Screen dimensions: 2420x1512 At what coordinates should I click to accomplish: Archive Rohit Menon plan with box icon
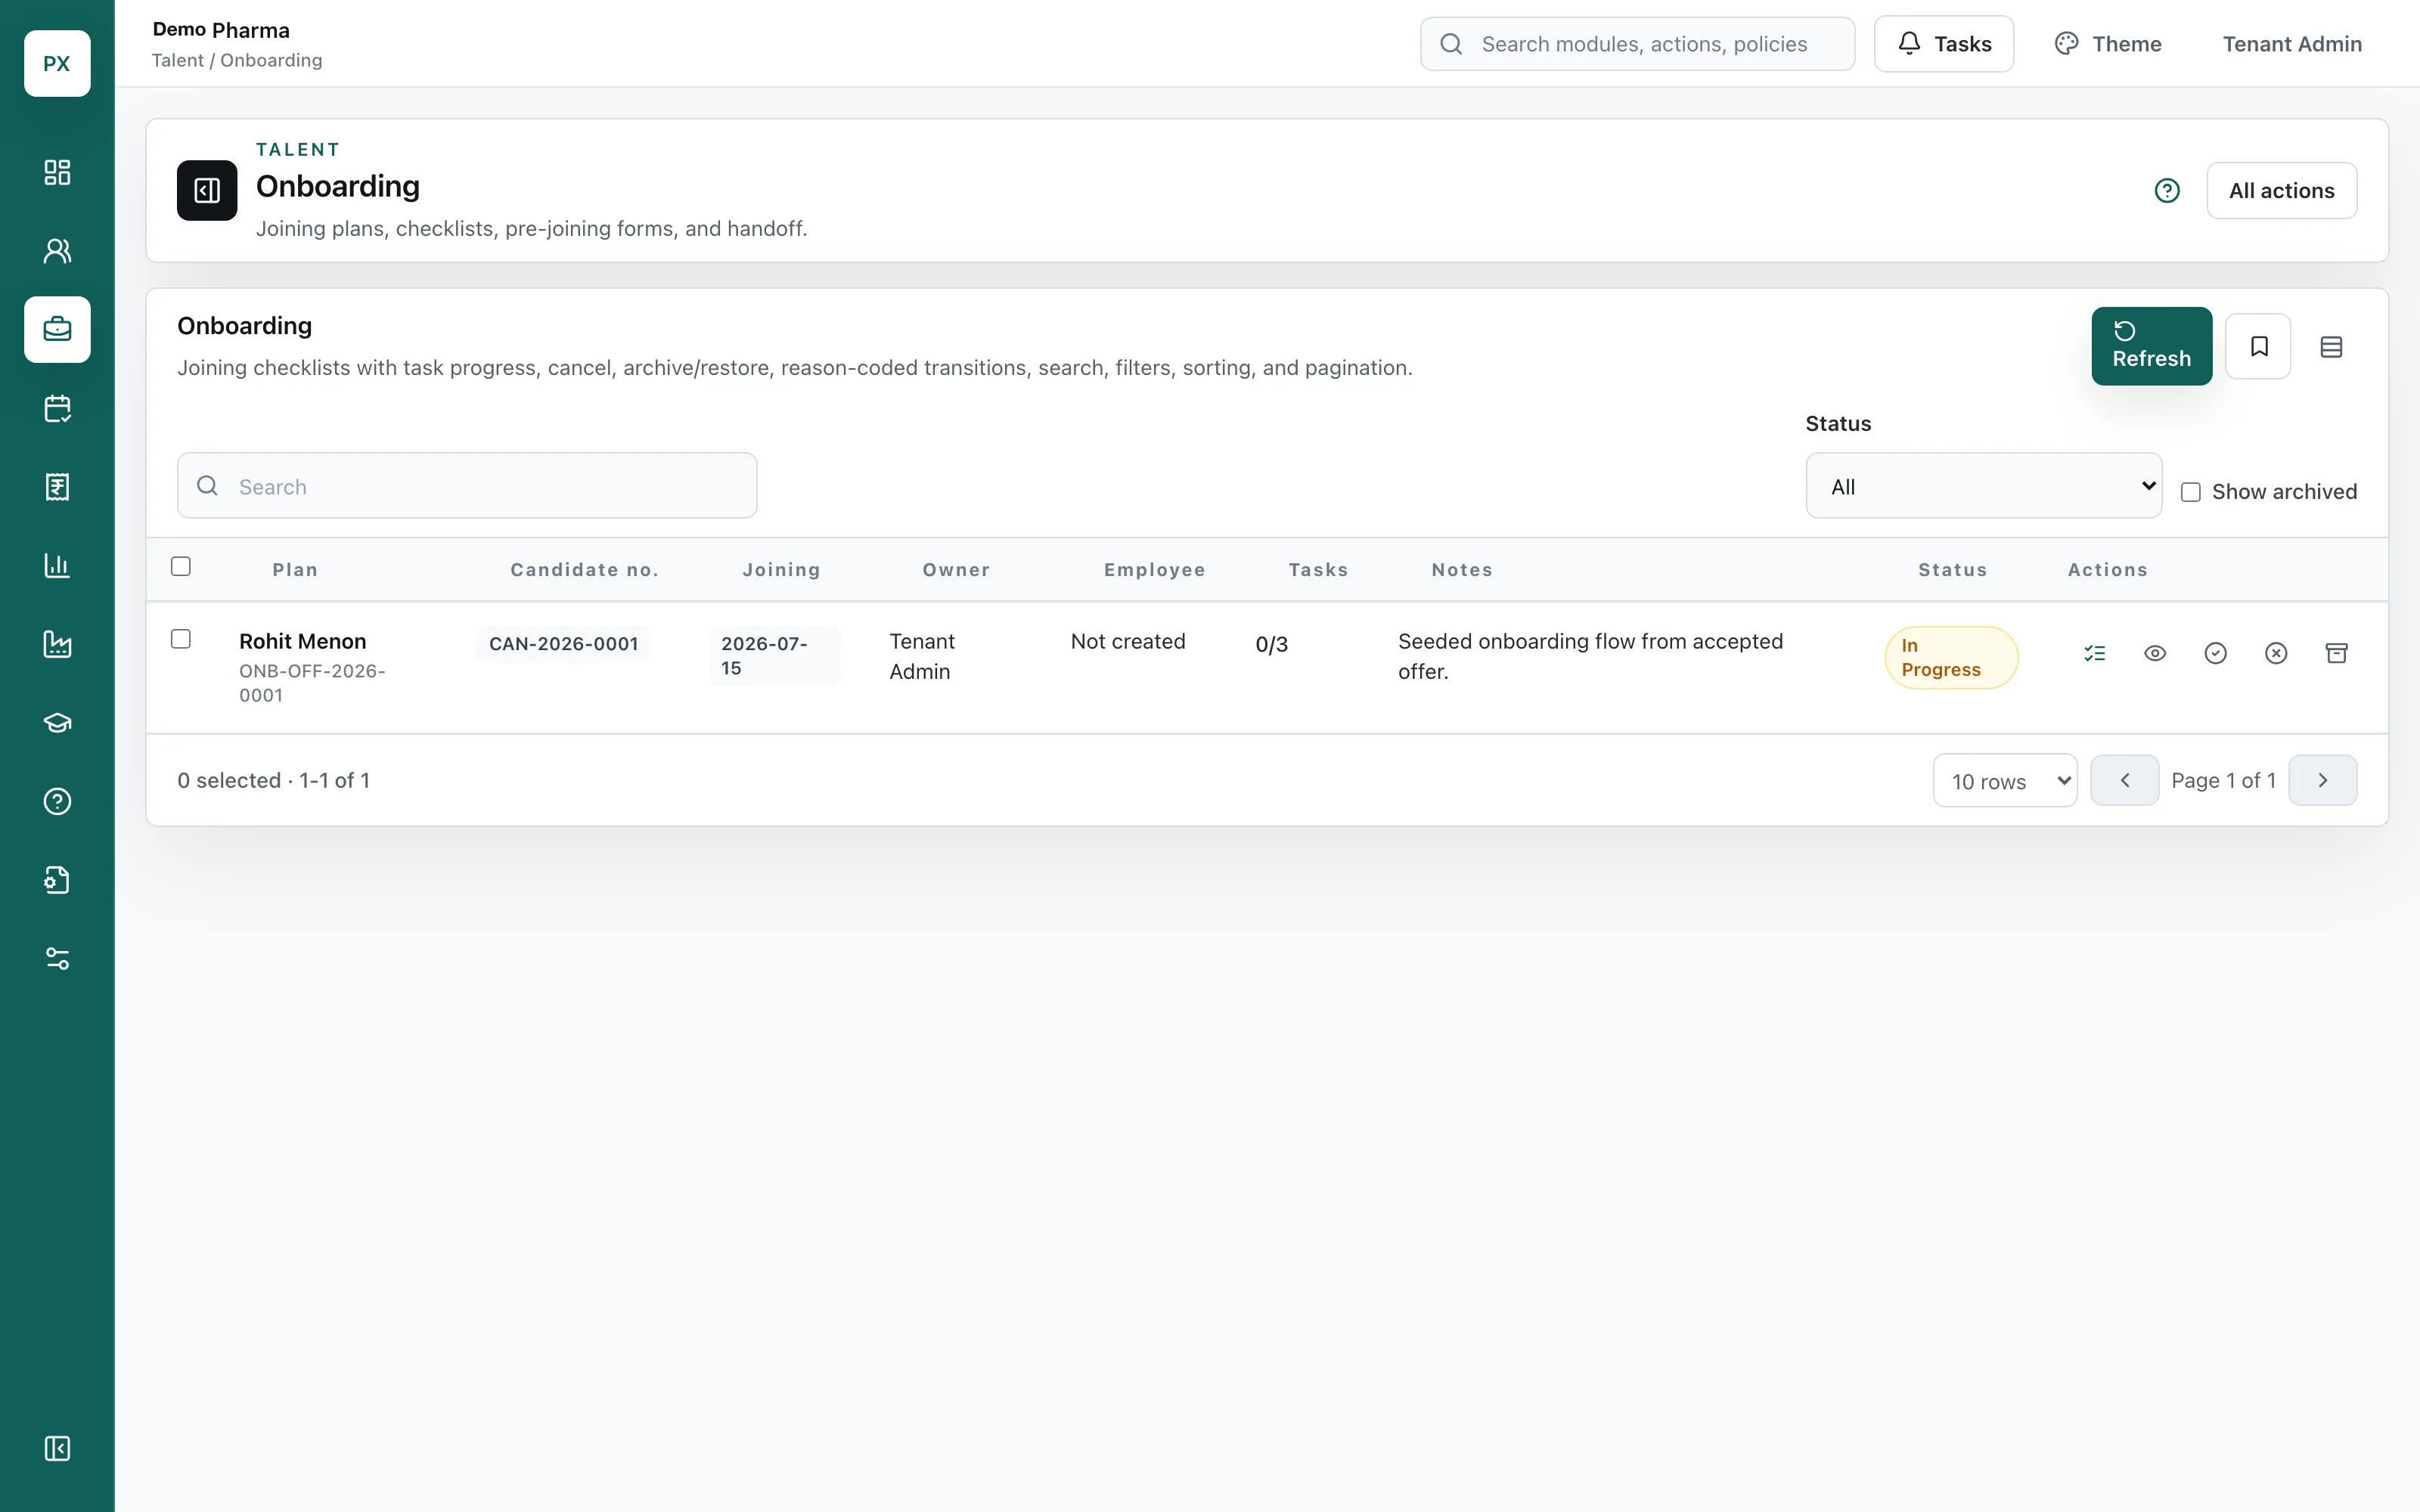click(x=2336, y=653)
